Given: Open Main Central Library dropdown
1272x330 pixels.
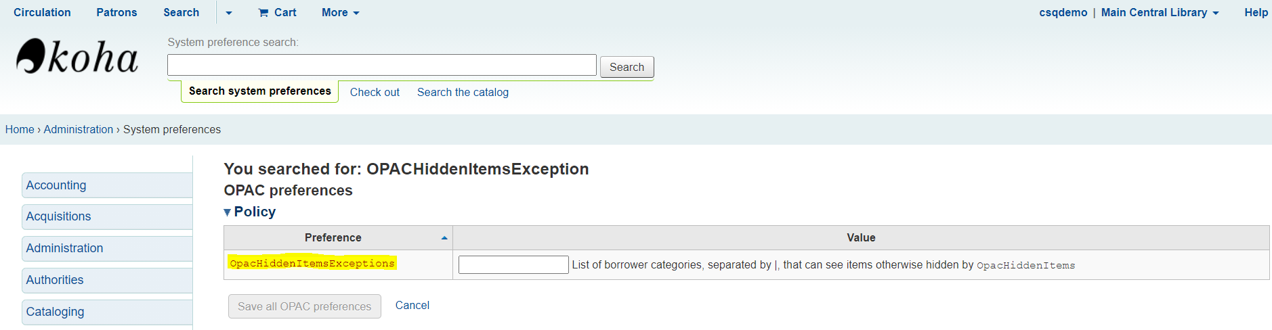Looking at the screenshot, I should point(1160,12).
